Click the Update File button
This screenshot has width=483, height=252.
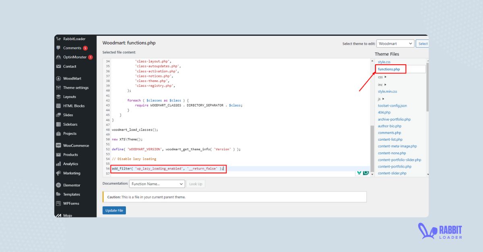[x=114, y=210]
